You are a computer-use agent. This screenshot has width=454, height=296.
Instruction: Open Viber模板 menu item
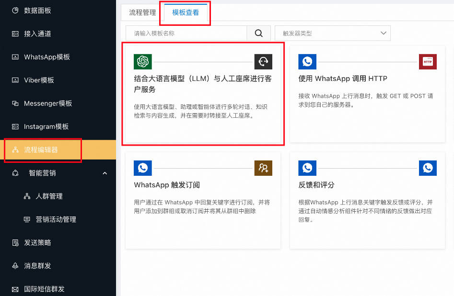tap(39, 80)
